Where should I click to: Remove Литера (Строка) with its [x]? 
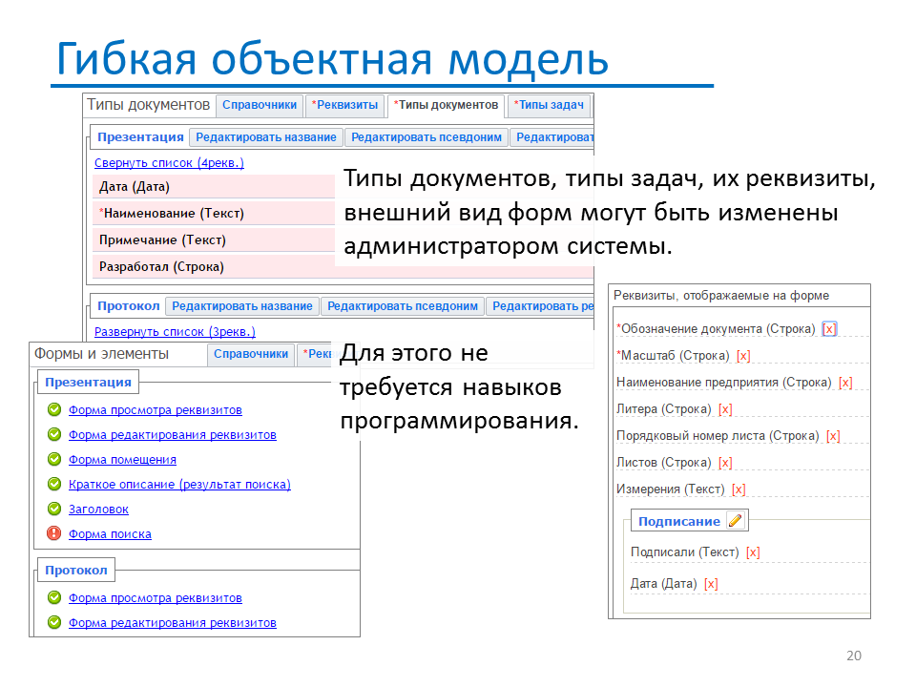coord(725,409)
